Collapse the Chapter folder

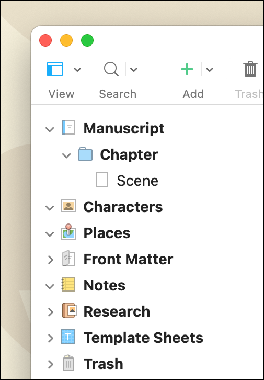tap(66, 155)
